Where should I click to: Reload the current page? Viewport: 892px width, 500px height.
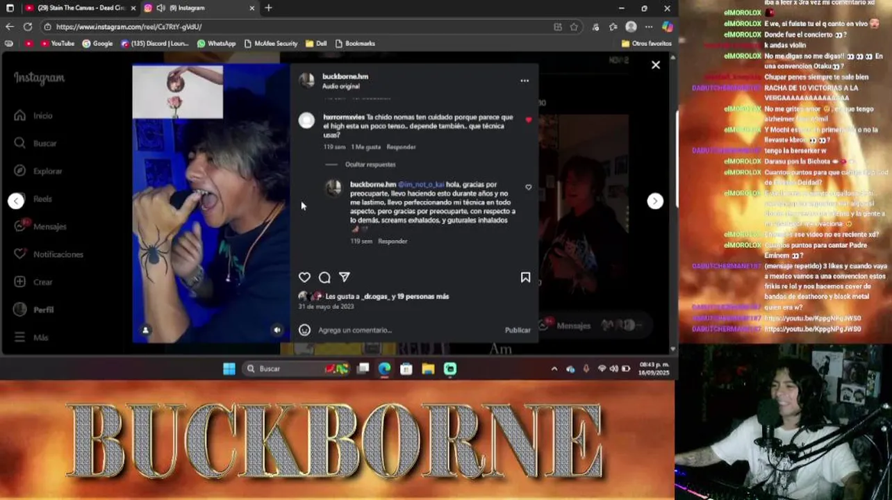(28, 26)
